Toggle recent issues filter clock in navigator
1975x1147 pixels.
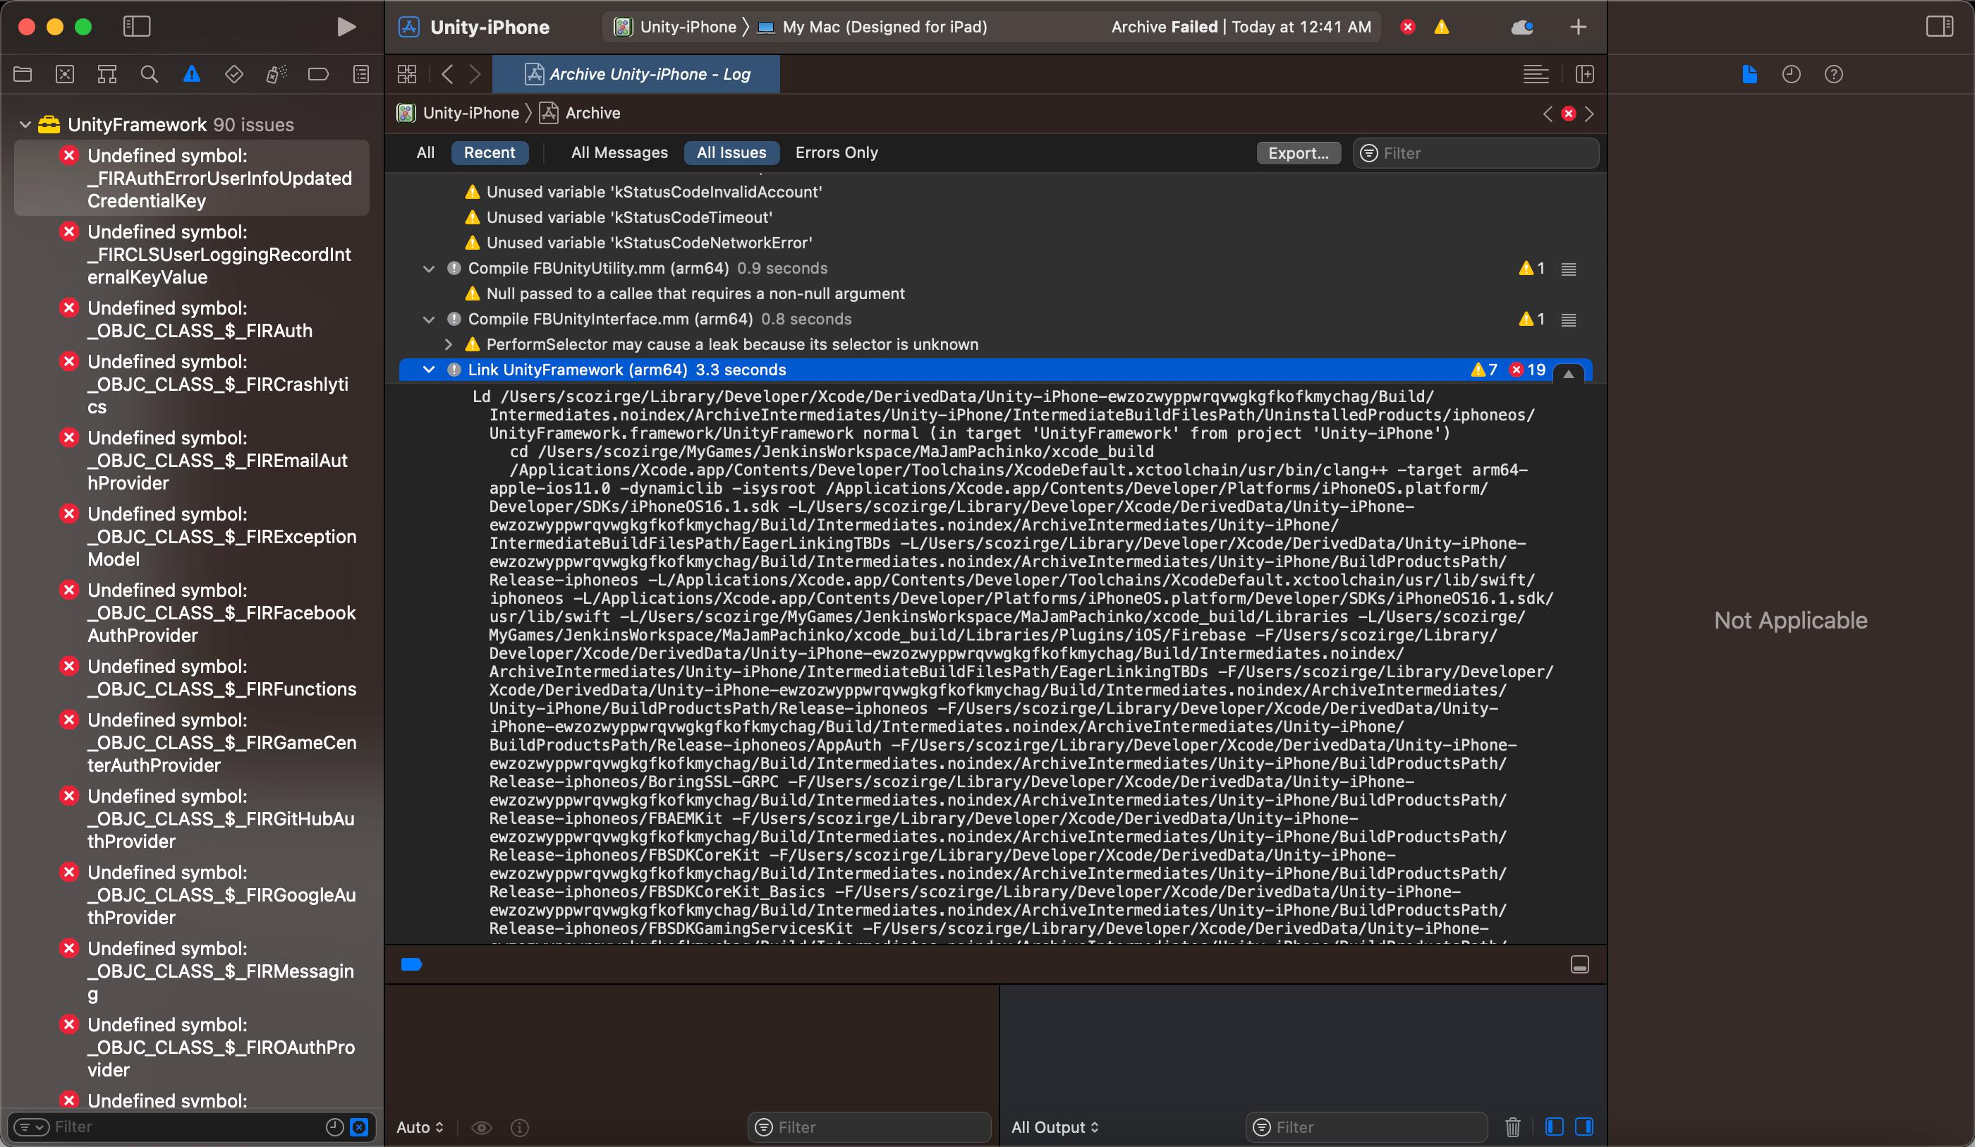point(334,1127)
